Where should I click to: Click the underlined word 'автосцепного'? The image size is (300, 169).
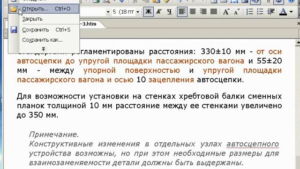253,144
